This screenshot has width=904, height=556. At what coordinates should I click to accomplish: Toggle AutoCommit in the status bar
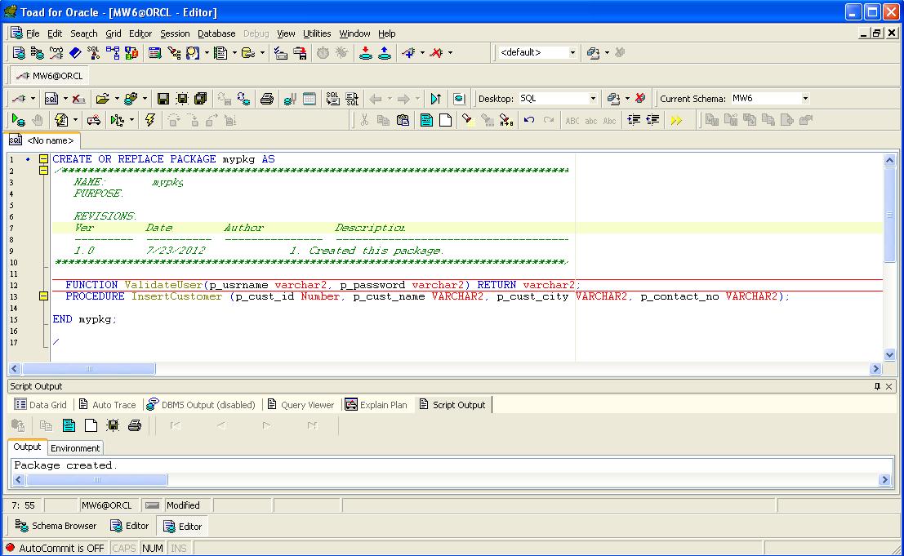pyautogui.click(x=54, y=548)
